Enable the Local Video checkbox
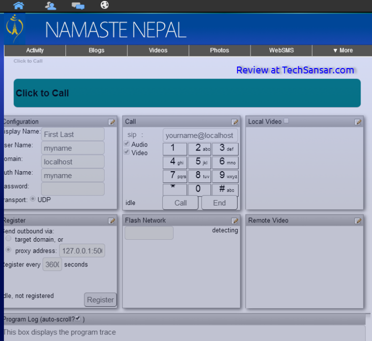This screenshot has height=341, width=372. coord(286,121)
